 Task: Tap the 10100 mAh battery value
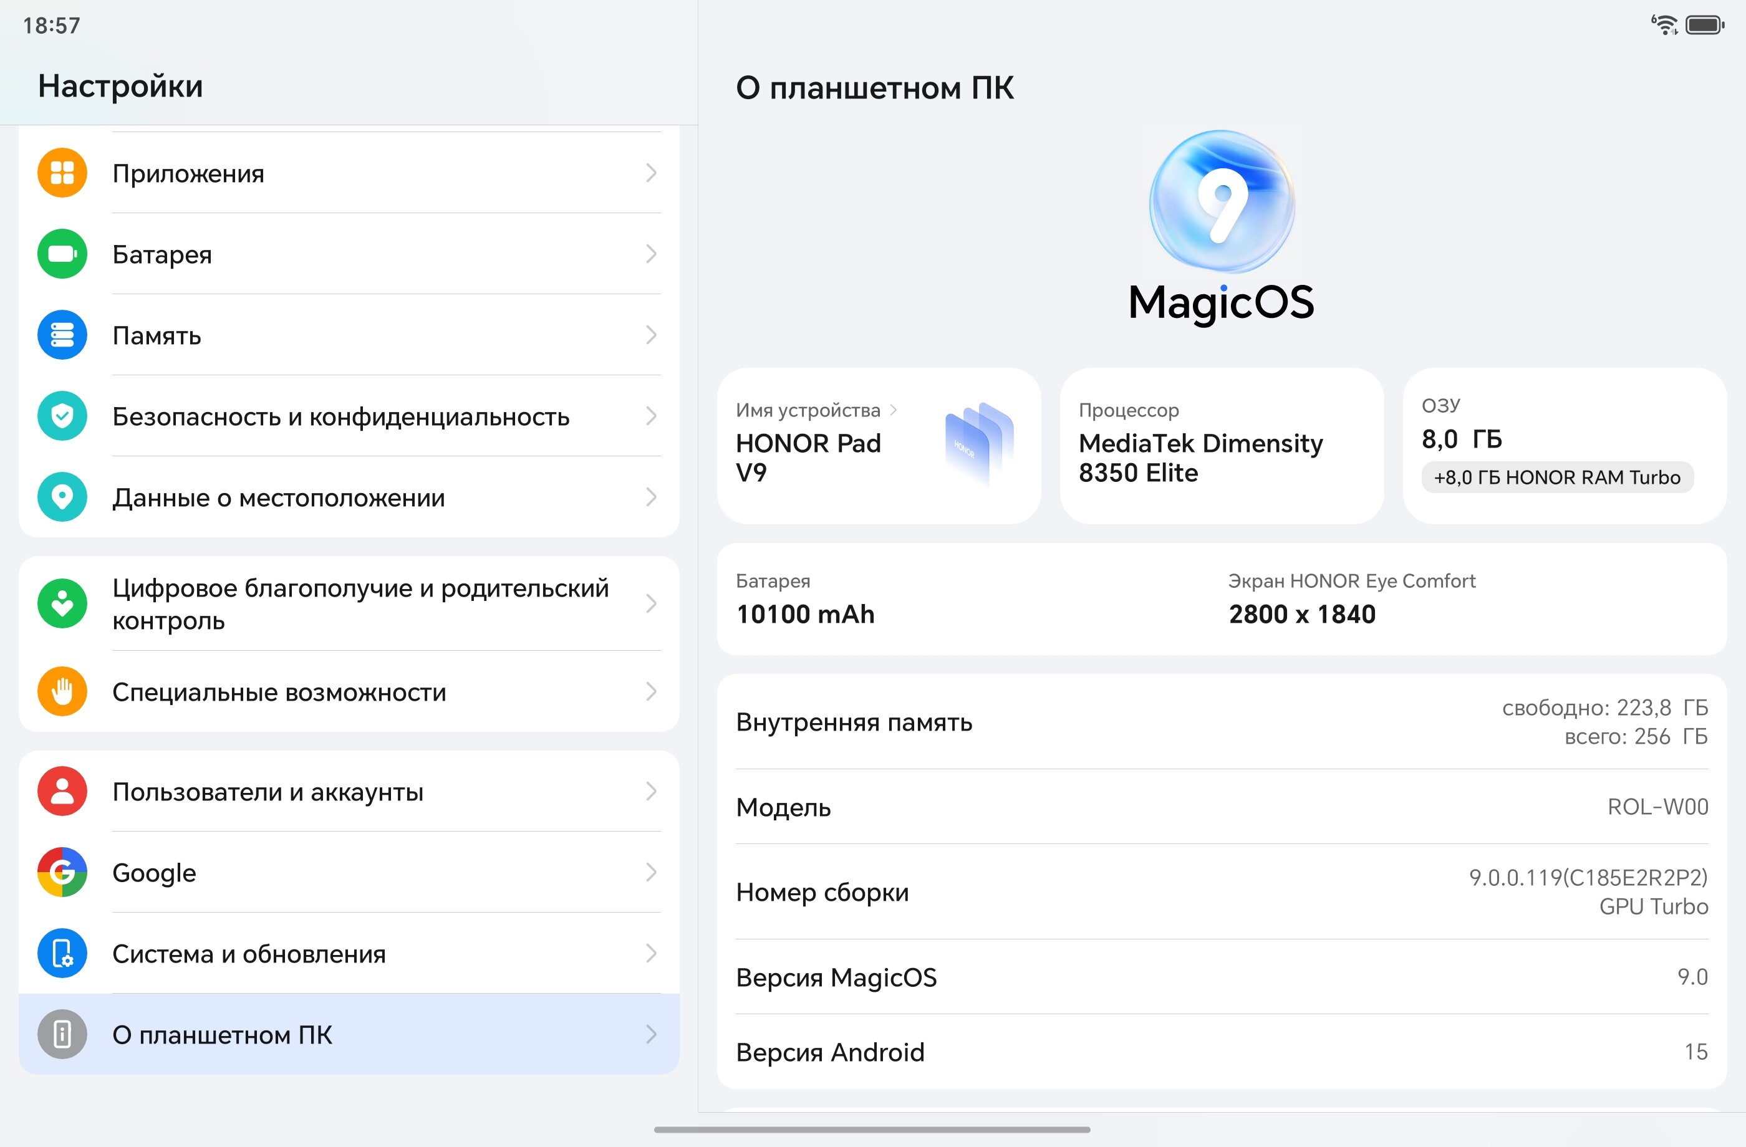click(x=806, y=614)
